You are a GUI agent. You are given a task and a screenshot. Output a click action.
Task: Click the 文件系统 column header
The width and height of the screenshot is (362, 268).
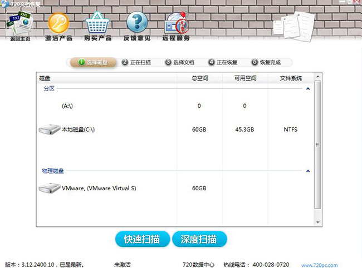pyautogui.click(x=291, y=78)
